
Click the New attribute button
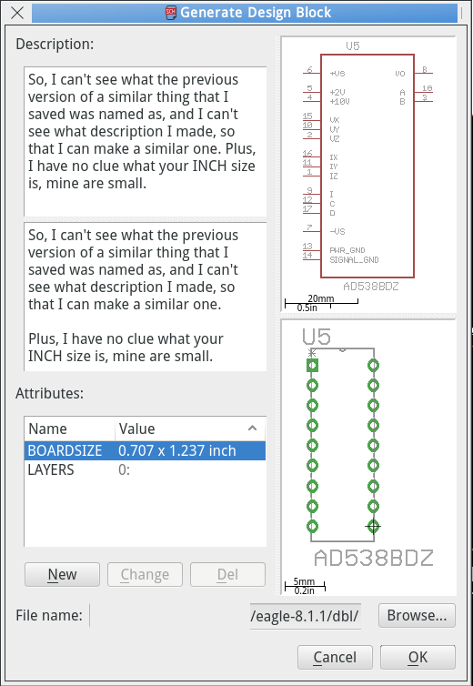pos(62,574)
